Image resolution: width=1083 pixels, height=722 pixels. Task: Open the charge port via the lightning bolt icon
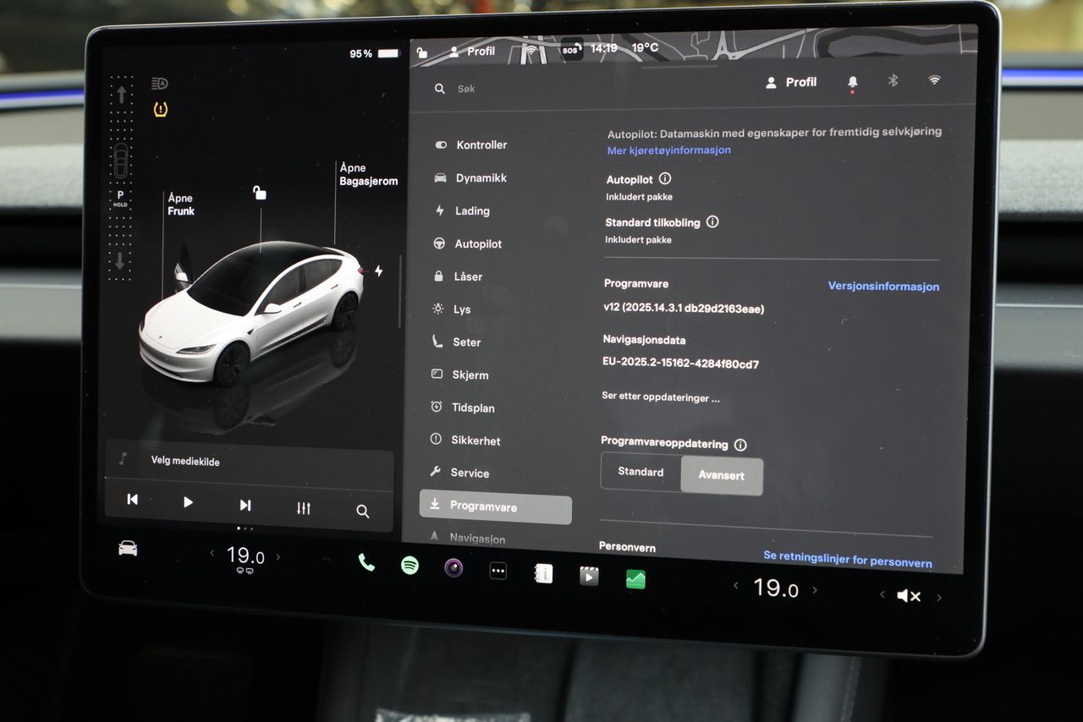pyautogui.click(x=378, y=271)
